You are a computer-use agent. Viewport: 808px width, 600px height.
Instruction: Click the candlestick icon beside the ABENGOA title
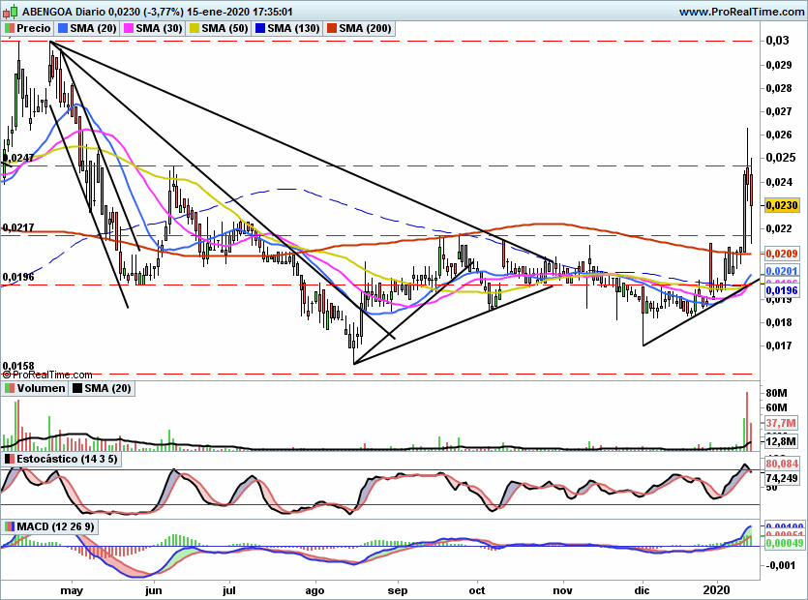(x=11, y=12)
